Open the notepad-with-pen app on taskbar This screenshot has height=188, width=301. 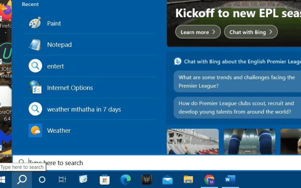point(84,180)
